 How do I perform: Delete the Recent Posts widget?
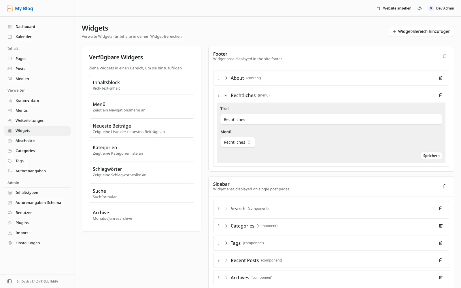[441, 260]
